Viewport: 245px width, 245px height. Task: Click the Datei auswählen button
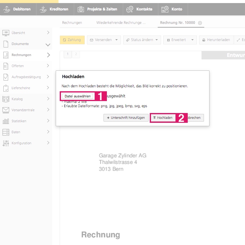[77, 96]
